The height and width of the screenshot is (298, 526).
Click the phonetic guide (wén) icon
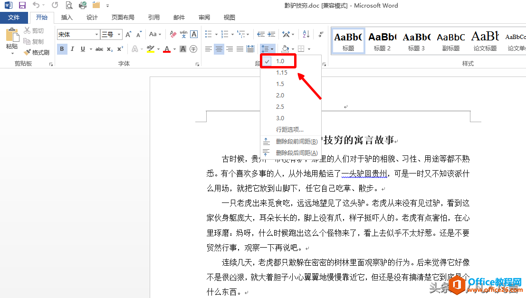click(x=183, y=34)
